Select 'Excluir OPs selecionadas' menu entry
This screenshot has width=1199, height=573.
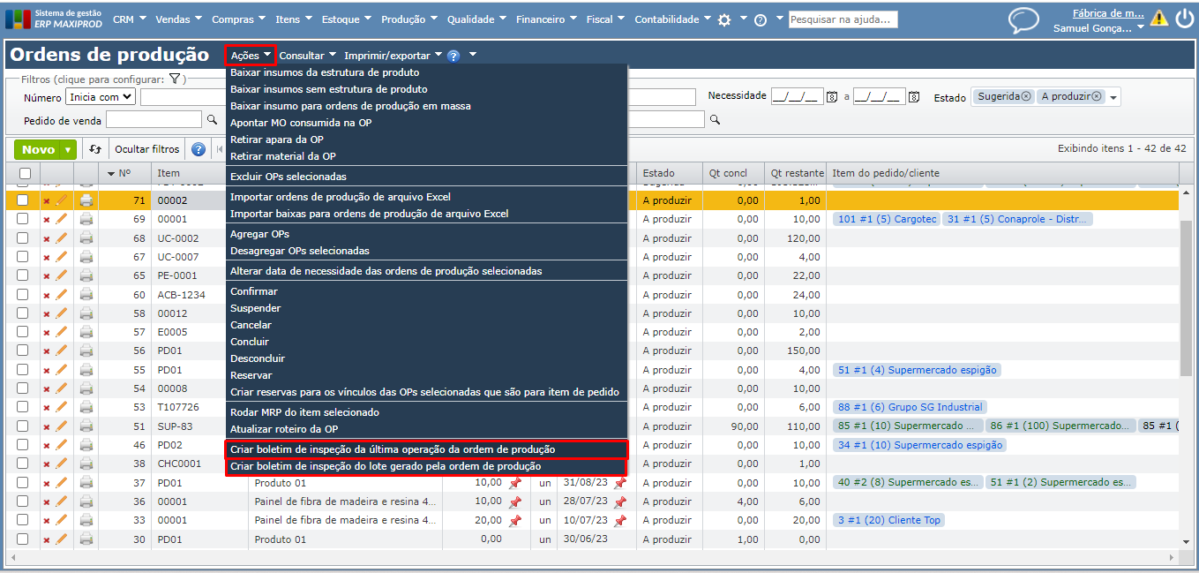click(x=288, y=177)
